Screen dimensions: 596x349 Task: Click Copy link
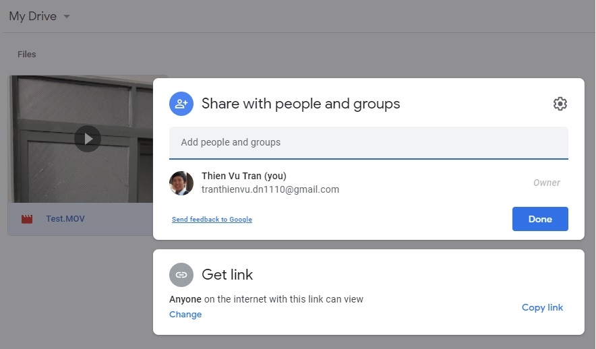[543, 307]
